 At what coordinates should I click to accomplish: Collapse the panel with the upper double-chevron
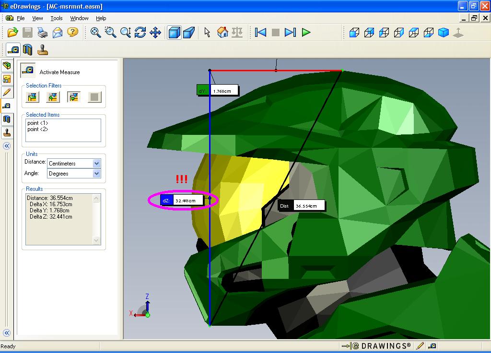(7, 146)
